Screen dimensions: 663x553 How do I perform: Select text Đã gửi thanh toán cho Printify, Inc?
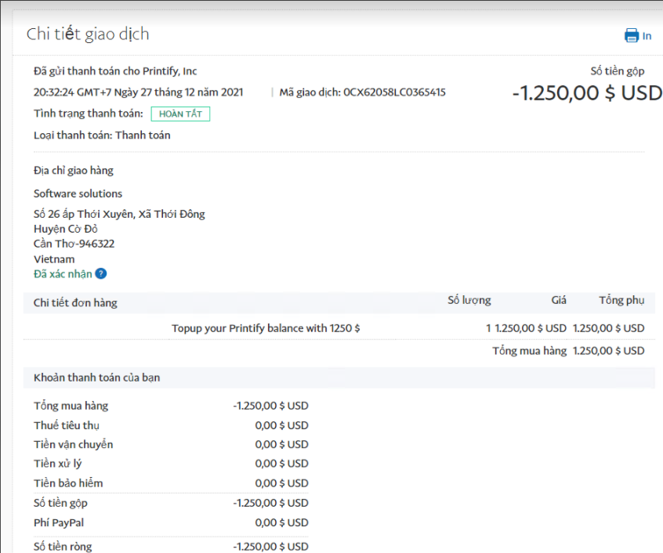[x=115, y=71]
